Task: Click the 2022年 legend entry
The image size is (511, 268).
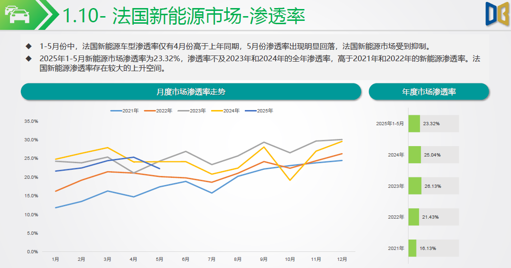Action: click(158, 111)
